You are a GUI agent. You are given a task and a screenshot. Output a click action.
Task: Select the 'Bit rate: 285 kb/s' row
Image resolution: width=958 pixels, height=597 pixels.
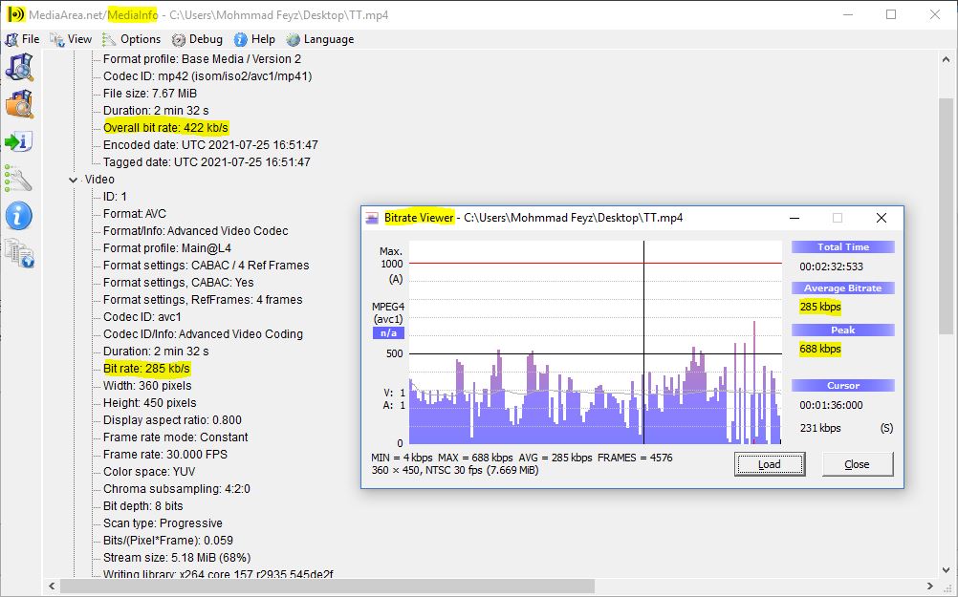[146, 369]
